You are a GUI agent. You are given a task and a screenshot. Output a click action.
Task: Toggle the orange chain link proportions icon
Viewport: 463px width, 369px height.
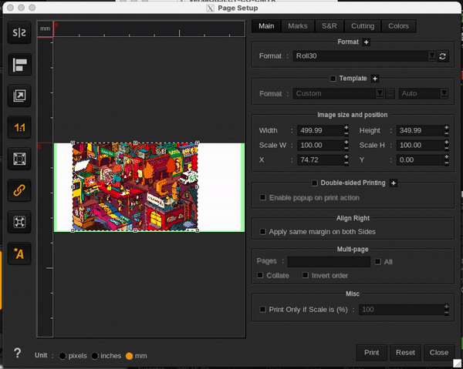pyautogui.click(x=19, y=190)
